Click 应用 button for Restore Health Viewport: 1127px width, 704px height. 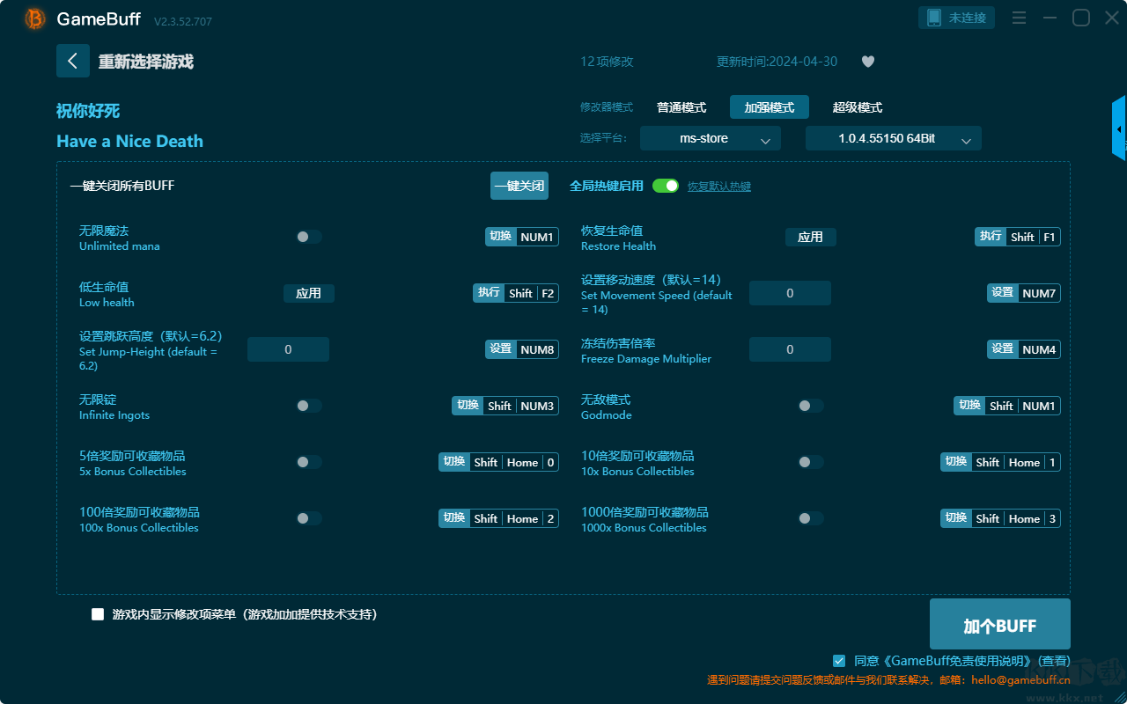coord(811,237)
